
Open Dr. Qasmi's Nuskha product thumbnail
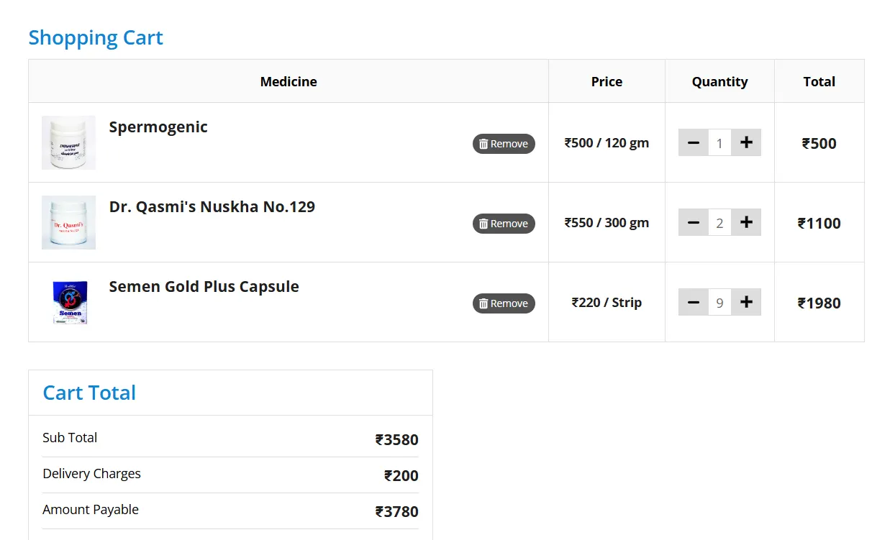pos(68,223)
